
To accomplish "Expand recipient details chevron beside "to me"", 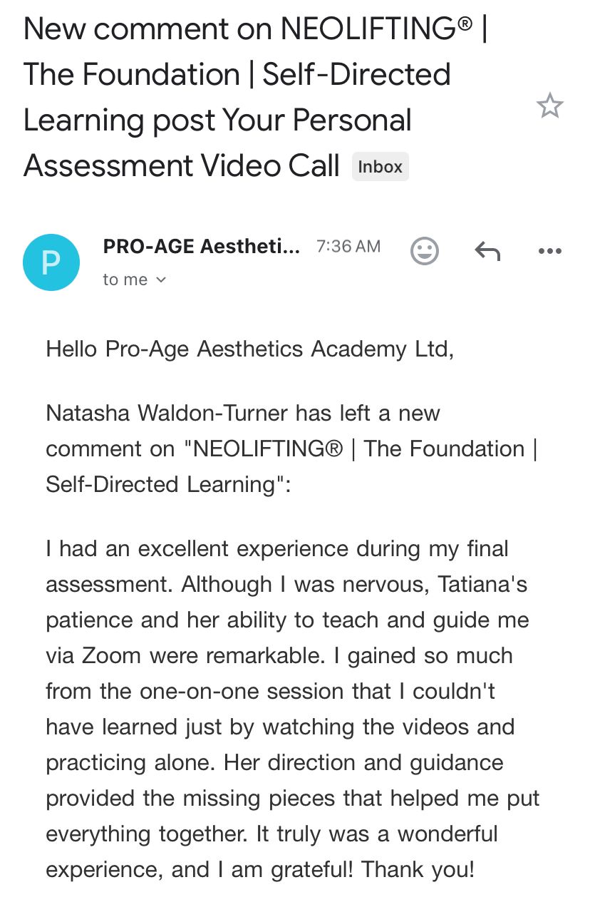I will pyautogui.click(x=161, y=280).
